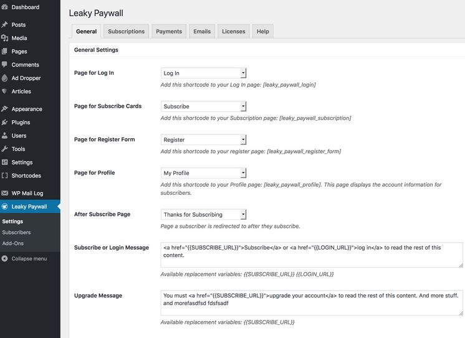Click the General Settings section heading
The image size is (465, 338).
[x=96, y=50]
